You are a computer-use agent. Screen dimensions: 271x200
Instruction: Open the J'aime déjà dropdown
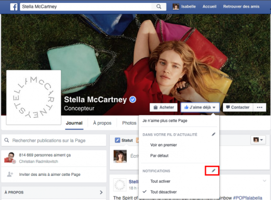click(x=200, y=107)
